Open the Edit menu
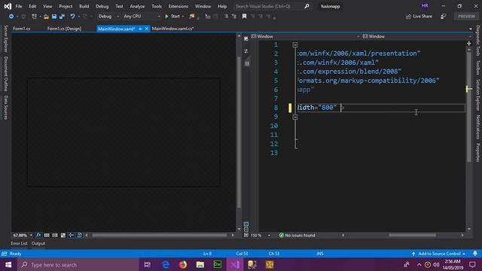Image resolution: width=482 pixels, height=271 pixels. [32, 6]
